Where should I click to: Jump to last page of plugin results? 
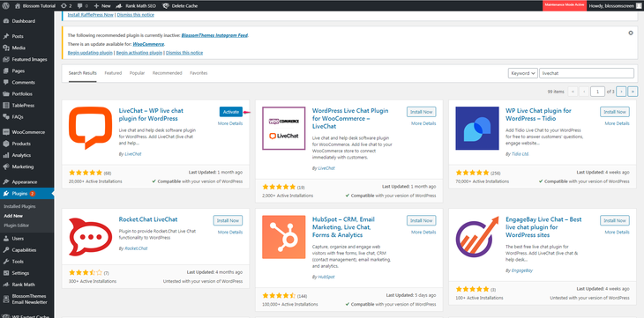pos(633,92)
